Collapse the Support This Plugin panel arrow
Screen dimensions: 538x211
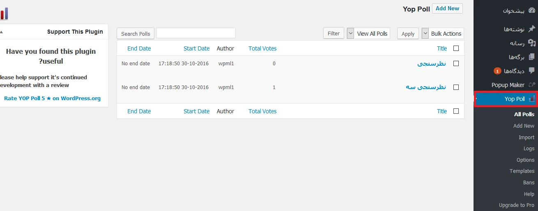[1, 32]
